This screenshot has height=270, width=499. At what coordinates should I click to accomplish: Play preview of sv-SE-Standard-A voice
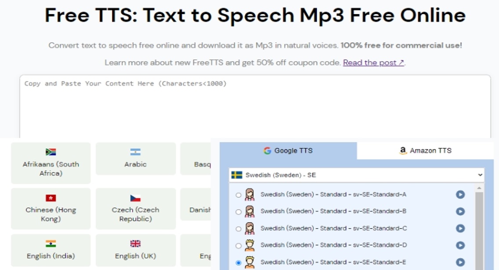point(461,194)
